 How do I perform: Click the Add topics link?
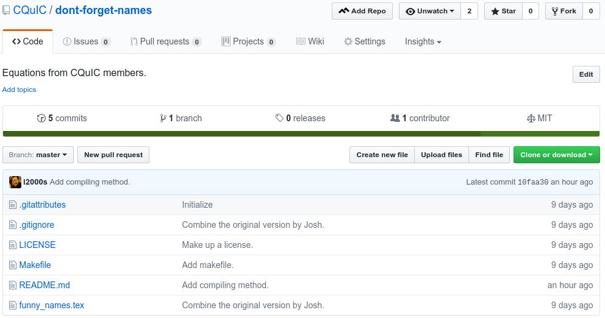coord(20,90)
